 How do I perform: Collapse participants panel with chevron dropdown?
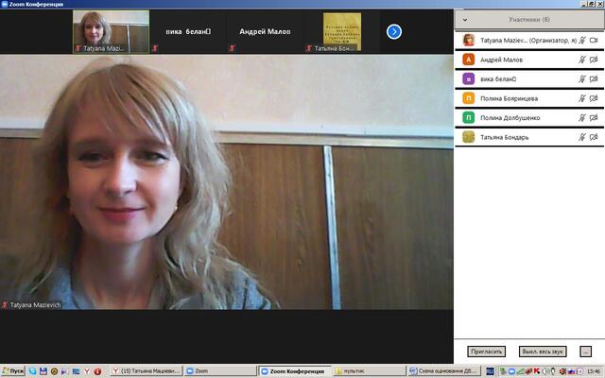pos(465,20)
